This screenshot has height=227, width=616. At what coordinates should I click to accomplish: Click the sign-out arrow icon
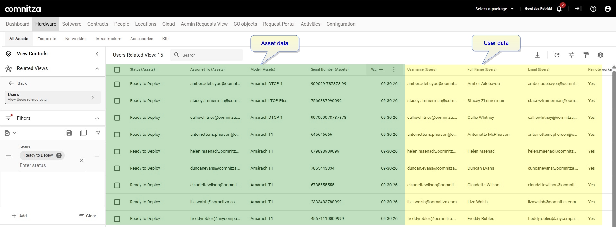578,9
